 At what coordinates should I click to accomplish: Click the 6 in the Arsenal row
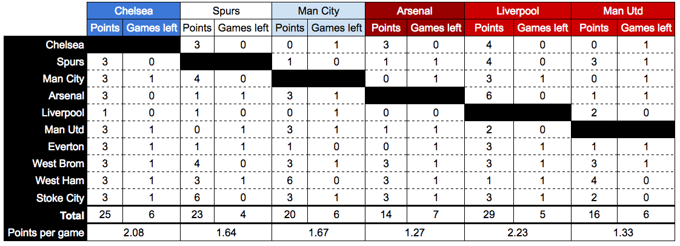(489, 96)
